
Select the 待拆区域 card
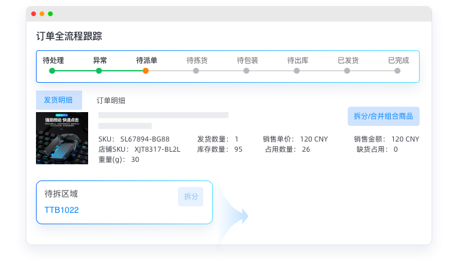click(x=108, y=203)
